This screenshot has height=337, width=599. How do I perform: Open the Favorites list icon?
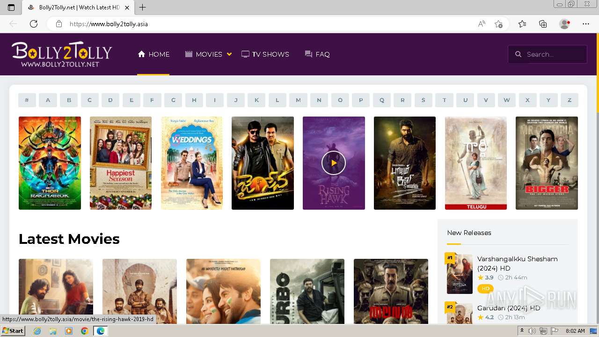coord(522,24)
